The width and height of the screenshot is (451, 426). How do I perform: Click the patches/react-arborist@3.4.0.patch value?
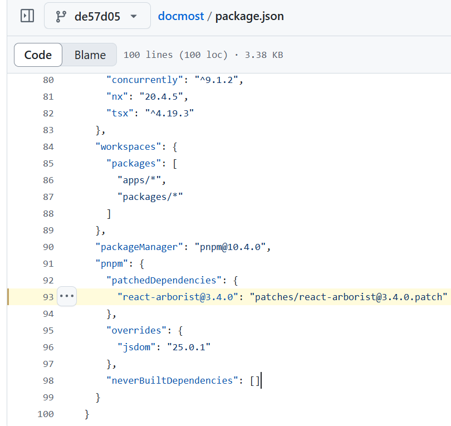click(x=349, y=297)
